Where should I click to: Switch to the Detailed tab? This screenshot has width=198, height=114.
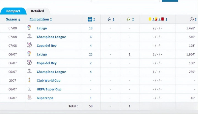pyautogui.click(x=37, y=11)
